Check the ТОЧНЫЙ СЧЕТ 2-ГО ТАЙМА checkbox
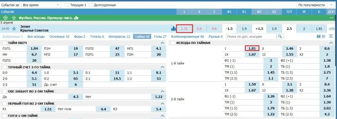337x119 pixels. [x=5, y=67]
